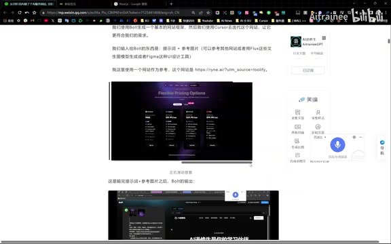391x244 pixels.
Task: Open the tab search chevron in the title bar
Action: point(354,3)
